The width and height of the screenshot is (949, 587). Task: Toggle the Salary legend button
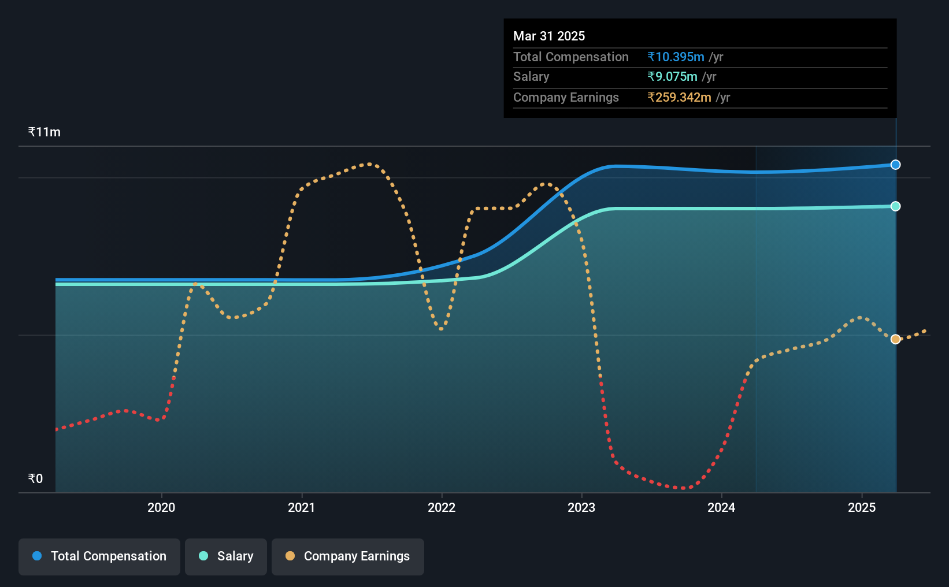coord(226,556)
